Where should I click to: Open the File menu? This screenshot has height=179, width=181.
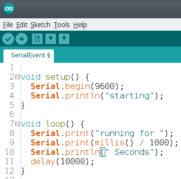click(x=8, y=25)
